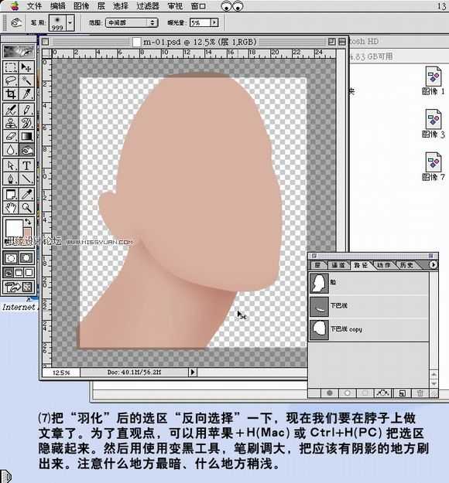Switch to the 动作 actions tab
Image resolution: width=449 pixels, height=483 pixels.
[383, 265]
